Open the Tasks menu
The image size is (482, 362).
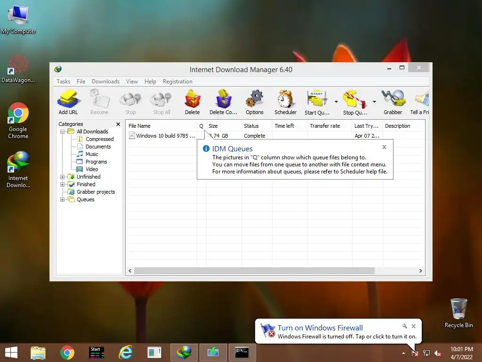click(x=64, y=82)
